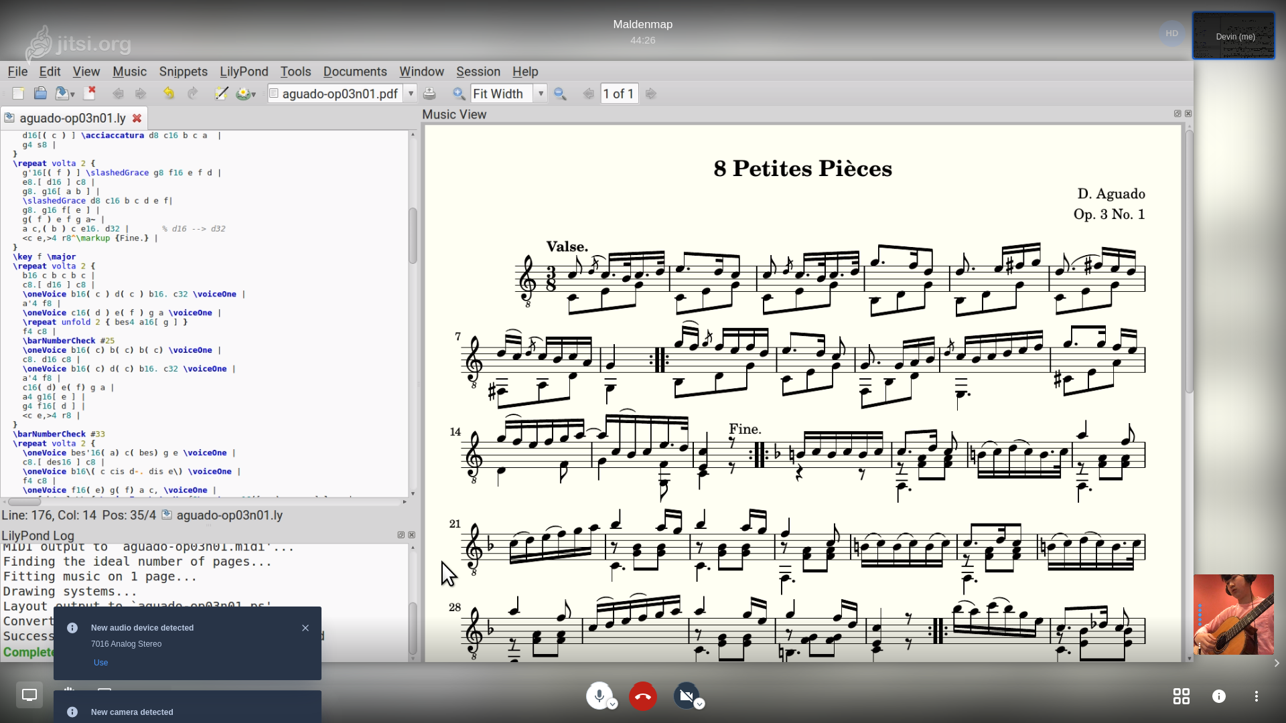Click the 8 Petites Pièces title in the score

pos(802,169)
